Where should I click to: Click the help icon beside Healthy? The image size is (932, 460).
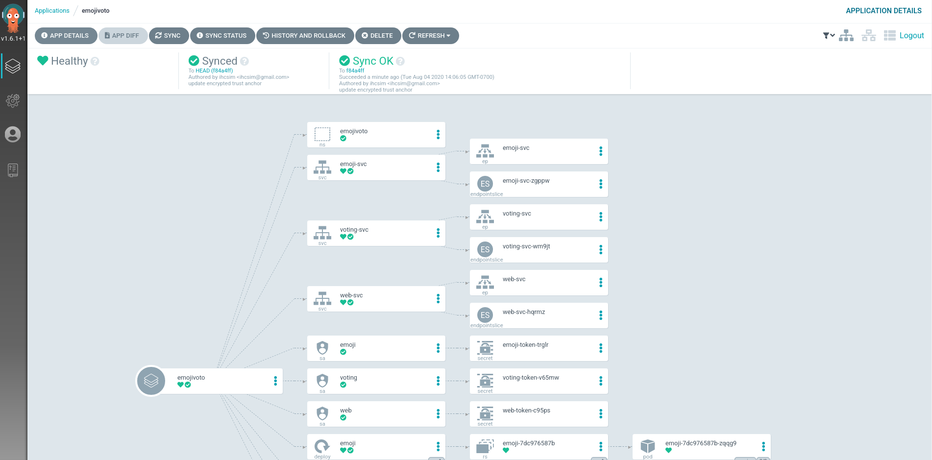[x=95, y=61]
